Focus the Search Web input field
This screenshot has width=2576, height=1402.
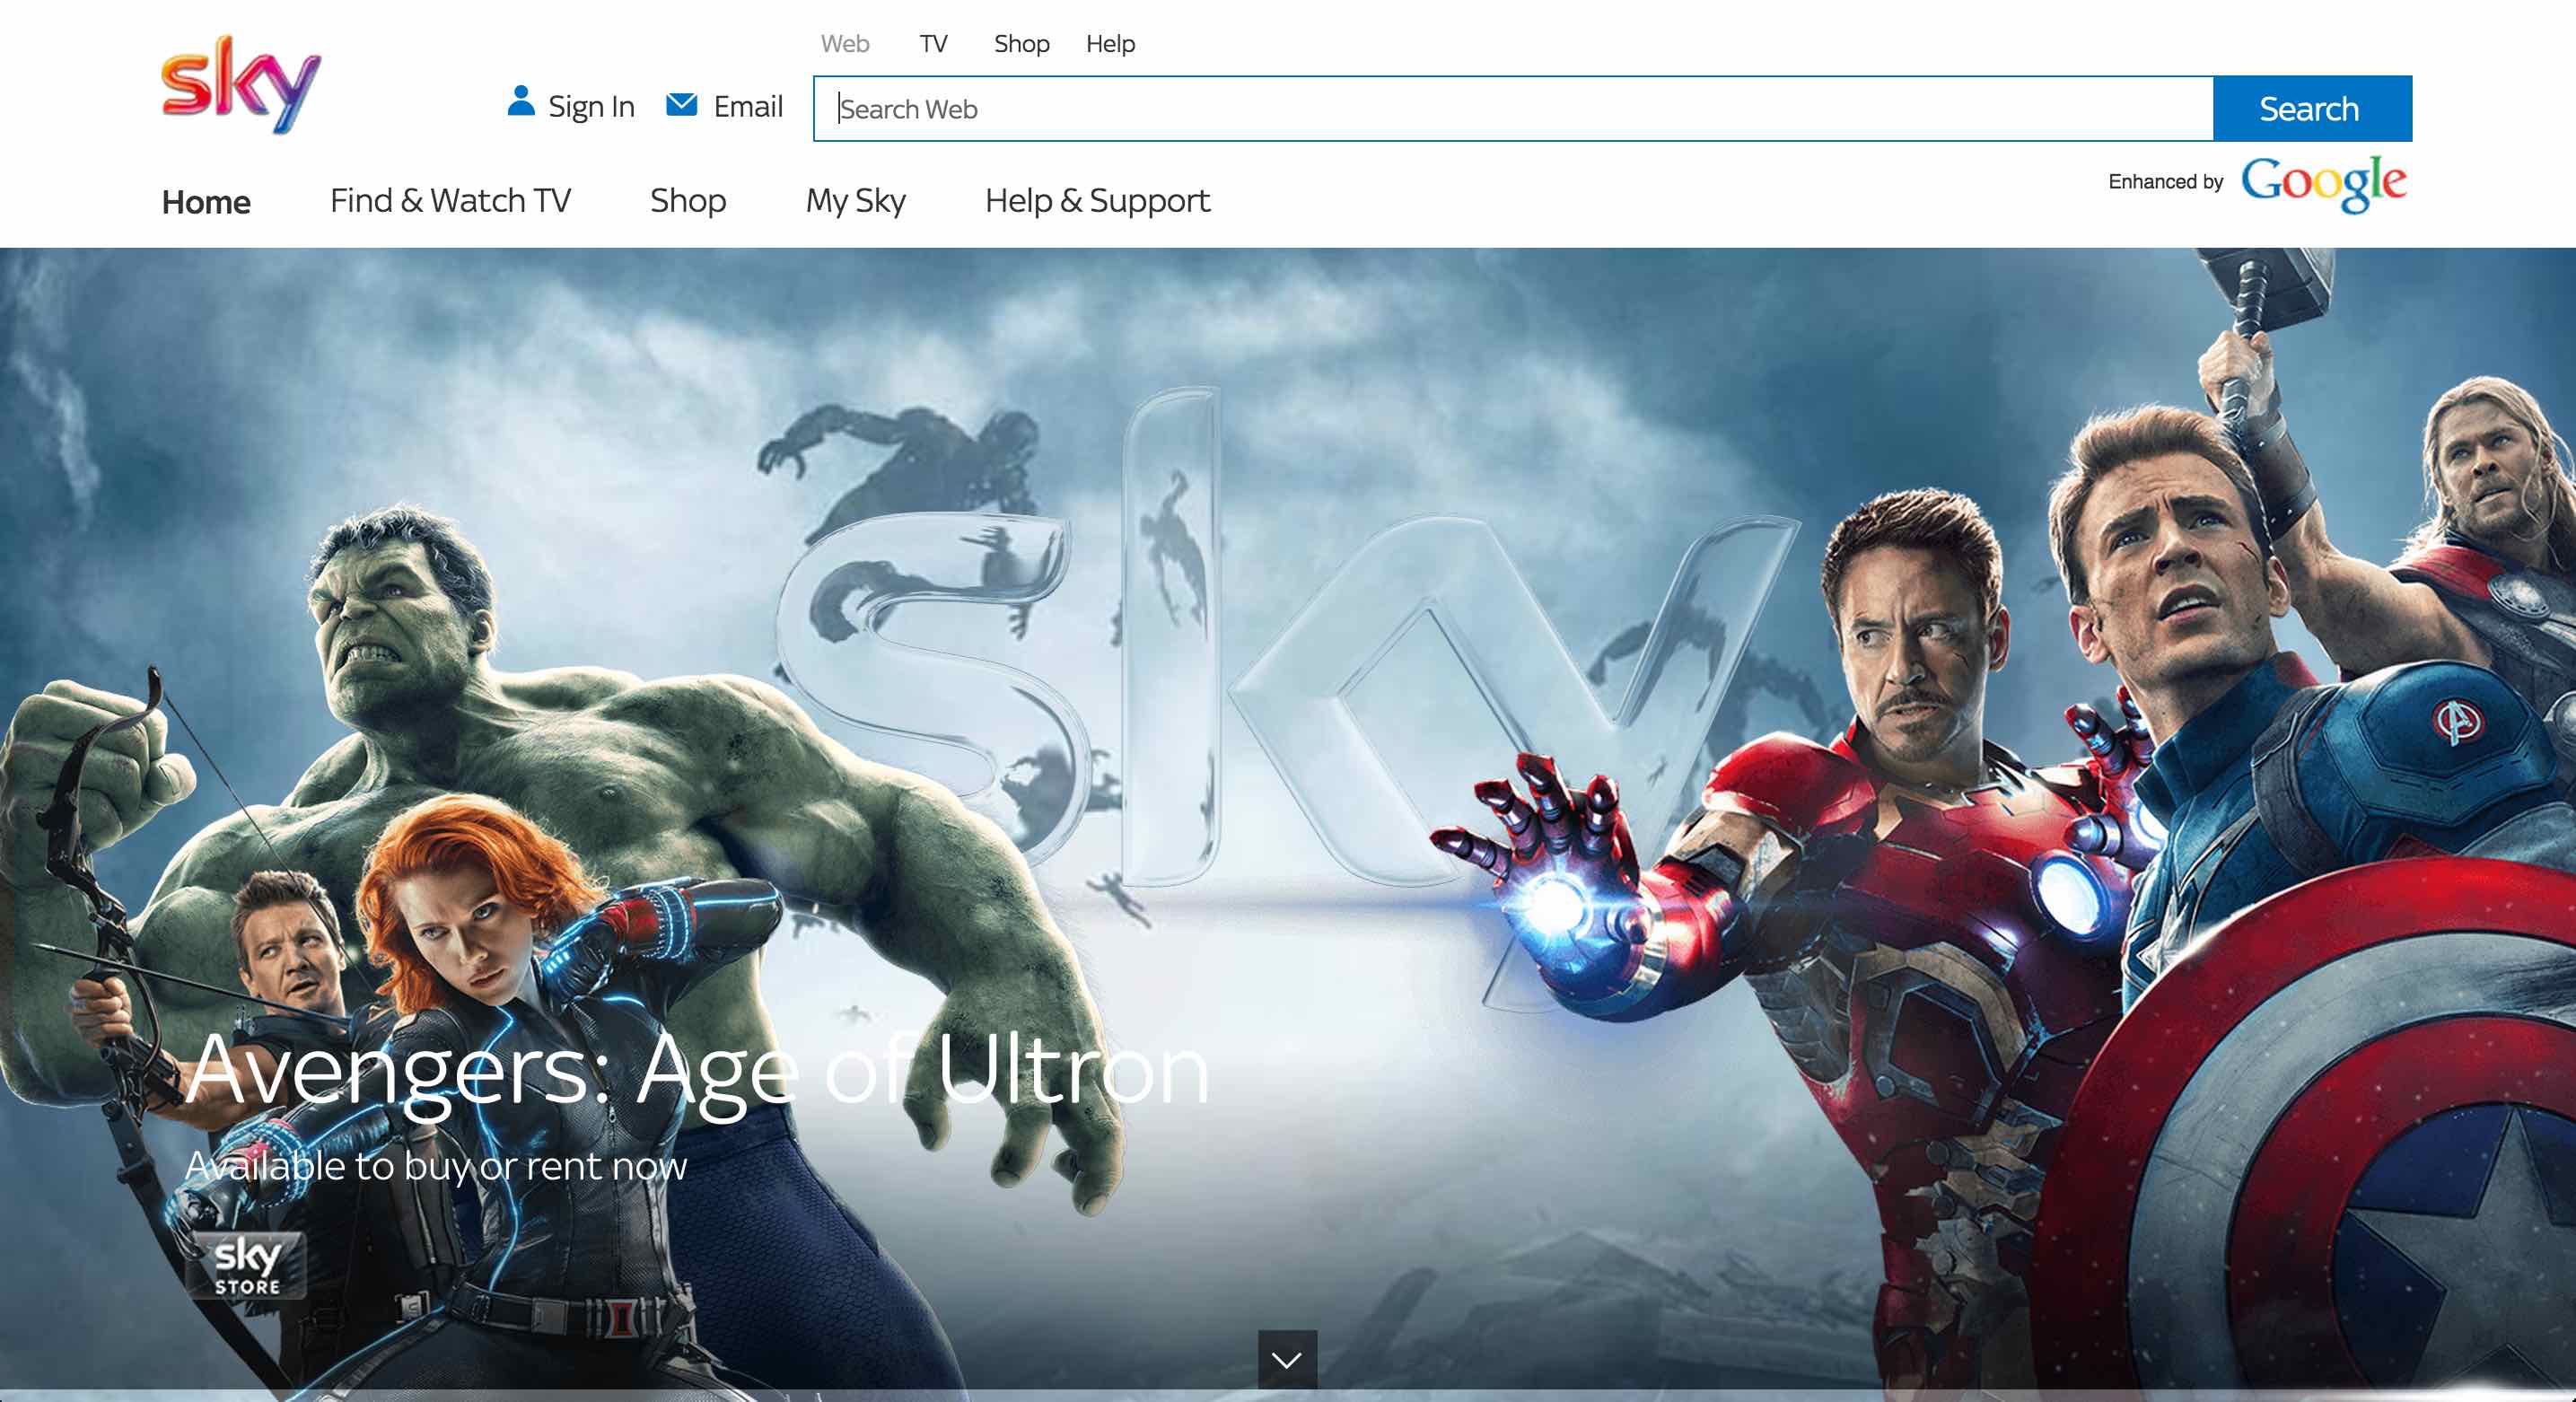pos(1512,109)
